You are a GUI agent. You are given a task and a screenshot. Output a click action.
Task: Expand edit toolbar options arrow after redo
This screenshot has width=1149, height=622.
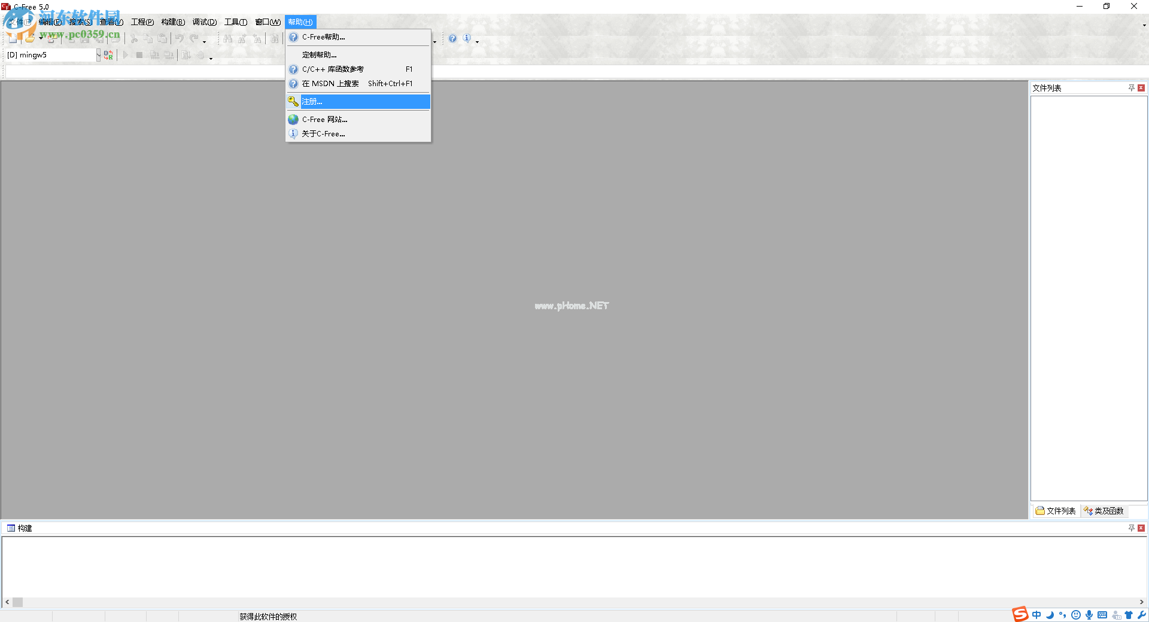[x=204, y=42]
